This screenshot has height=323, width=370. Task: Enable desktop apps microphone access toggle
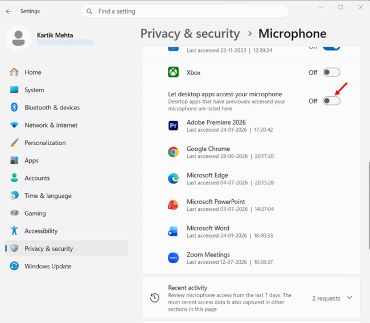tap(331, 101)
